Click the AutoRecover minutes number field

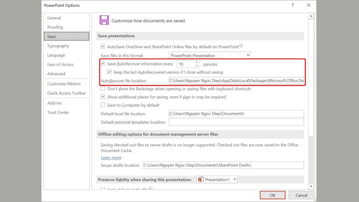coord(185,64)
